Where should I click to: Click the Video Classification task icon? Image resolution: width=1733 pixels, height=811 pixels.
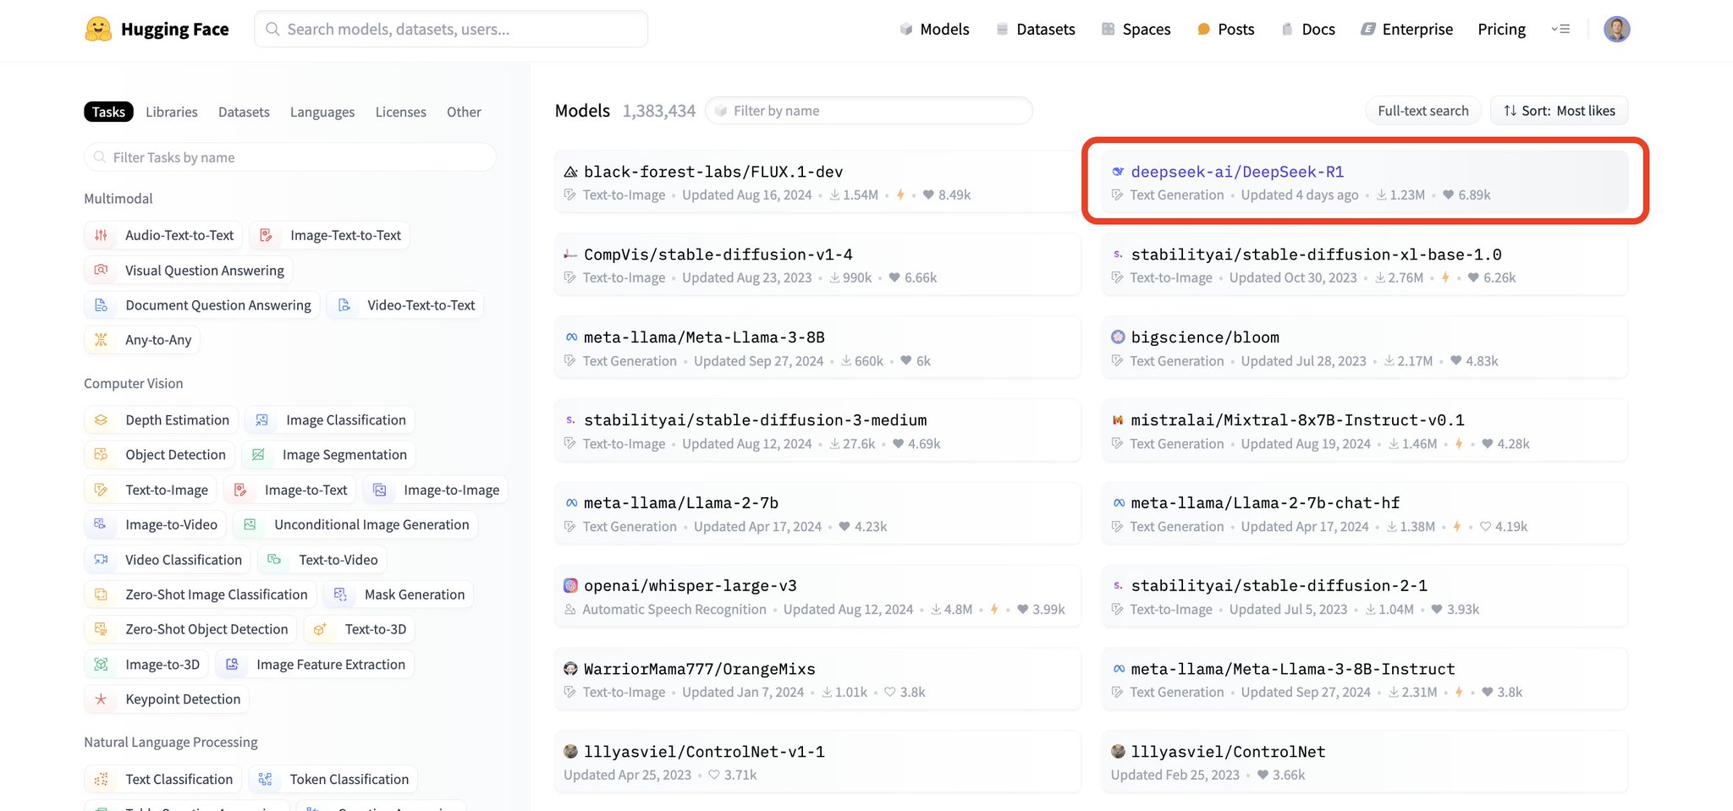click(x=102, y=559)
